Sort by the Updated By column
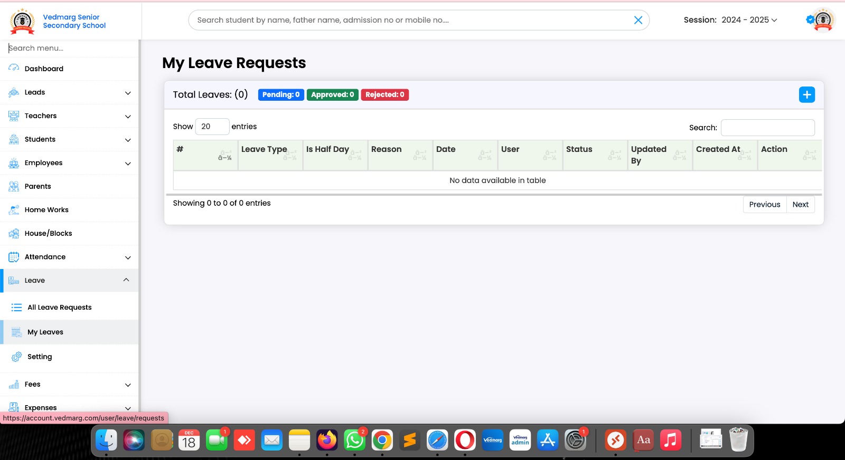The image size is (845, 460). (660, 155)
